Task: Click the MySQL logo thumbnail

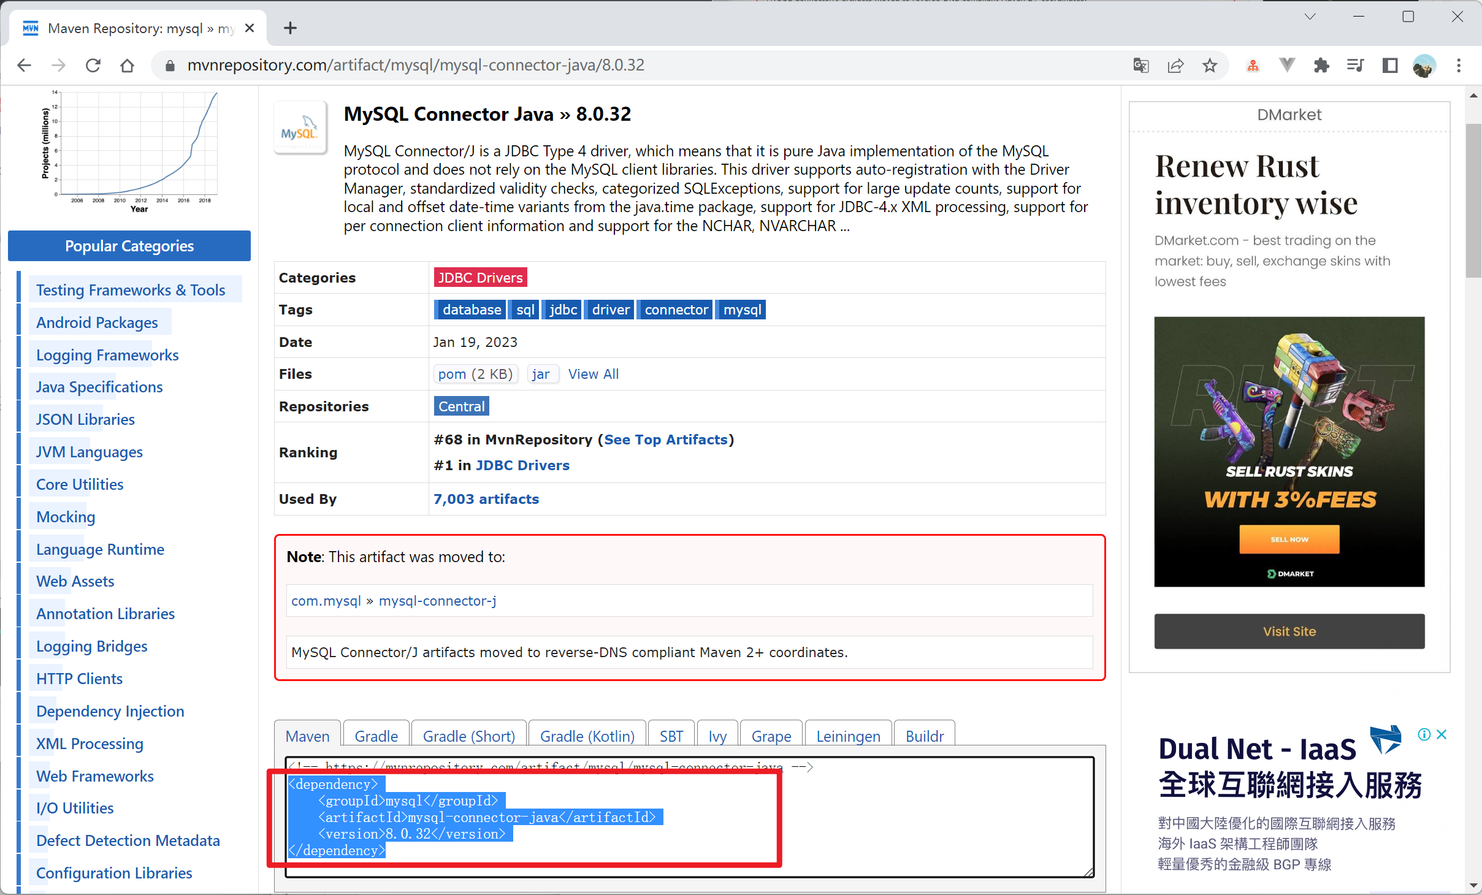Action: tap(300, 128)
